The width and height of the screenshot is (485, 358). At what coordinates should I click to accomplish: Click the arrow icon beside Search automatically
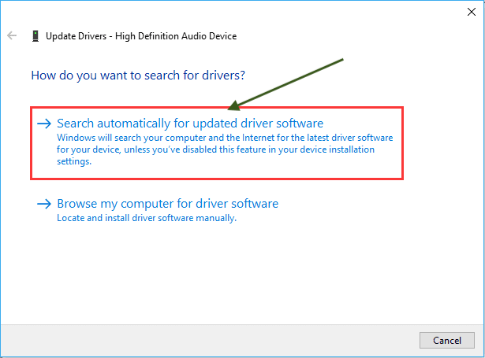44,124
